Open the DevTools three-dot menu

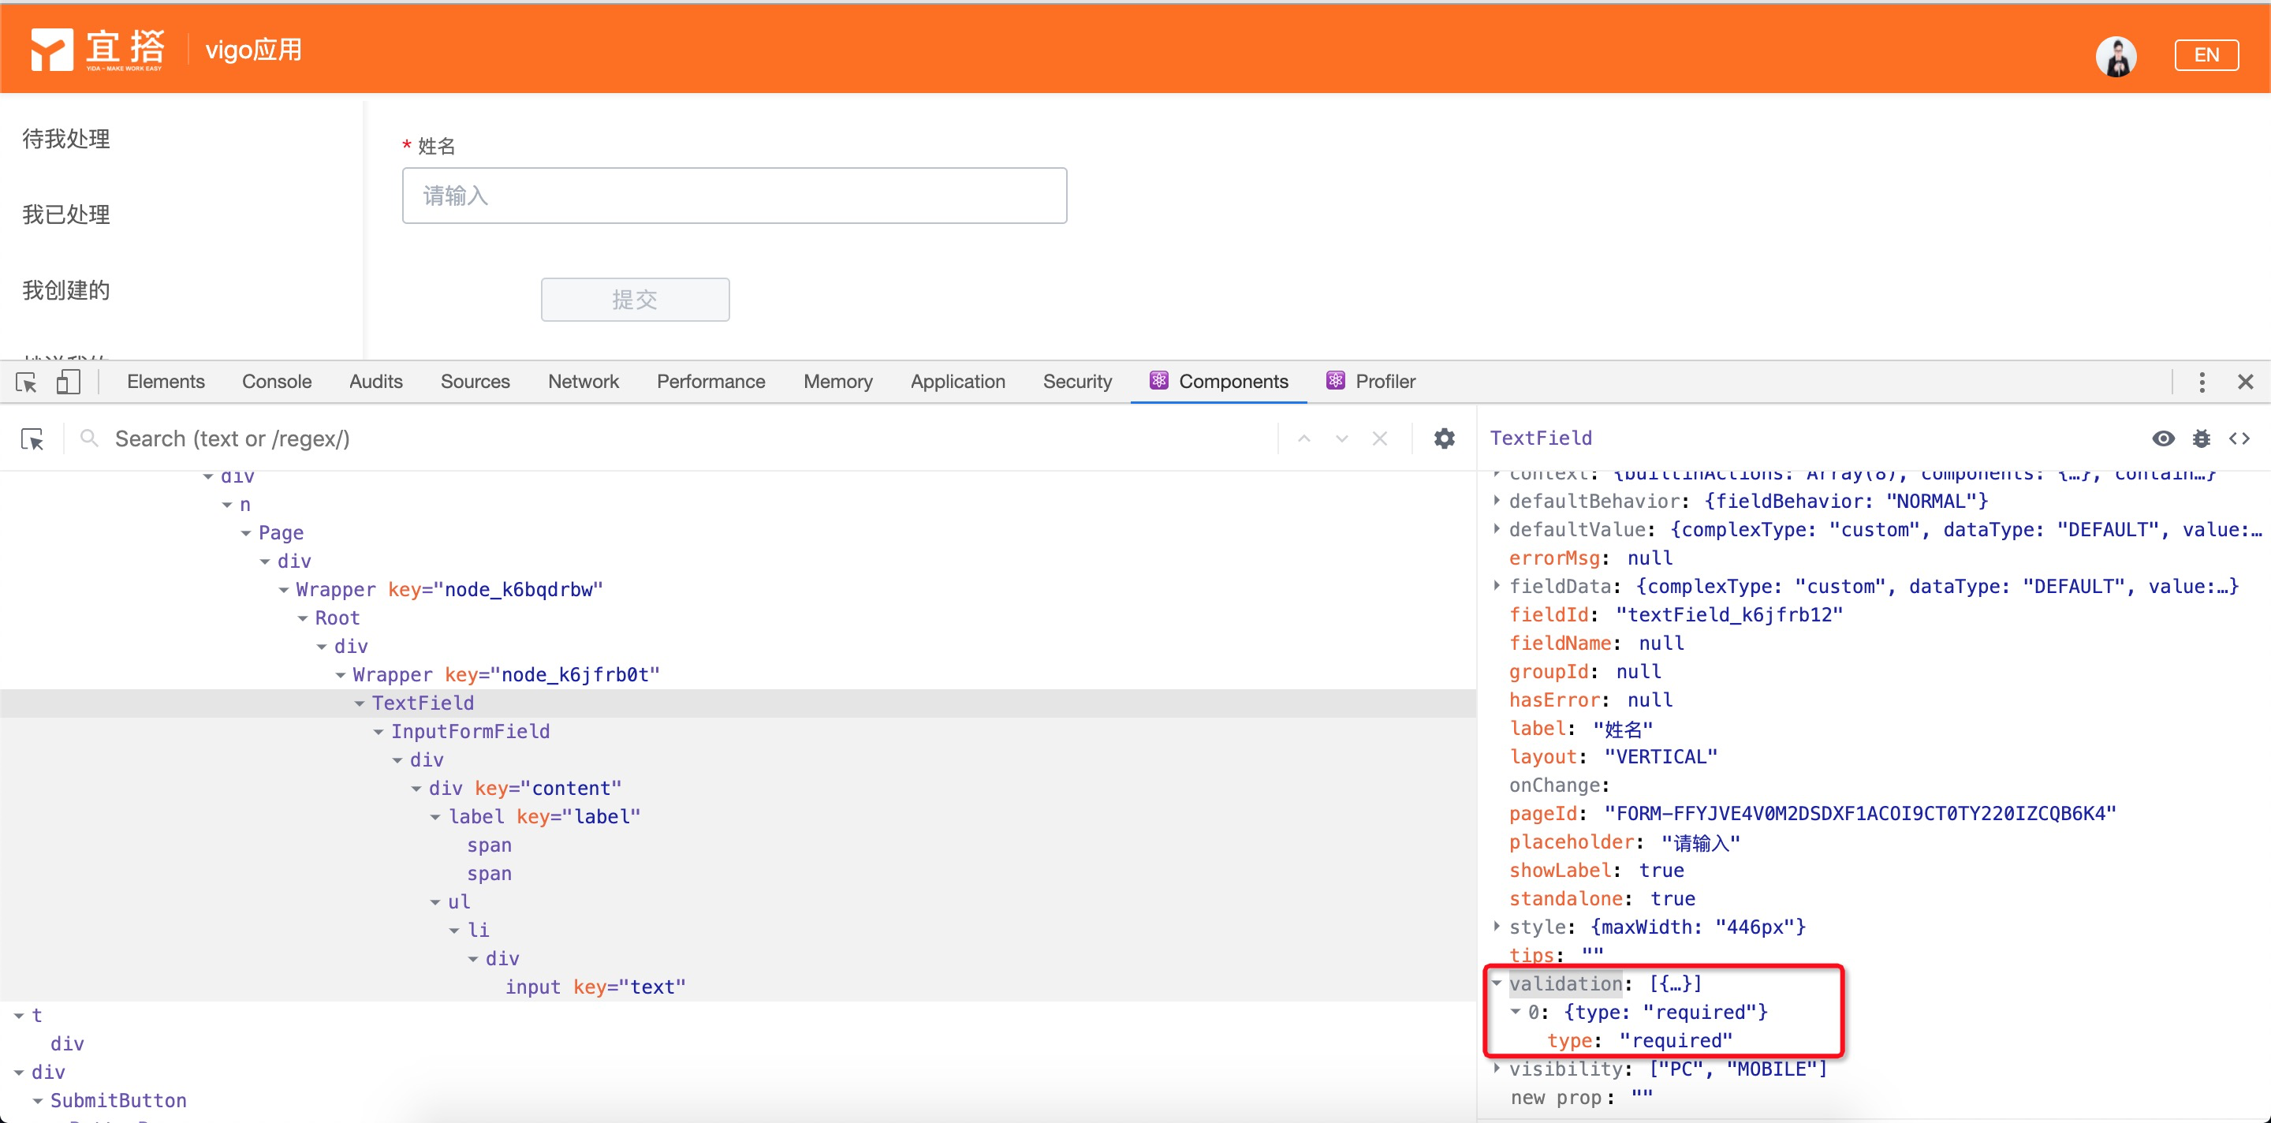pyautogui.click(x=2202, y=382)
